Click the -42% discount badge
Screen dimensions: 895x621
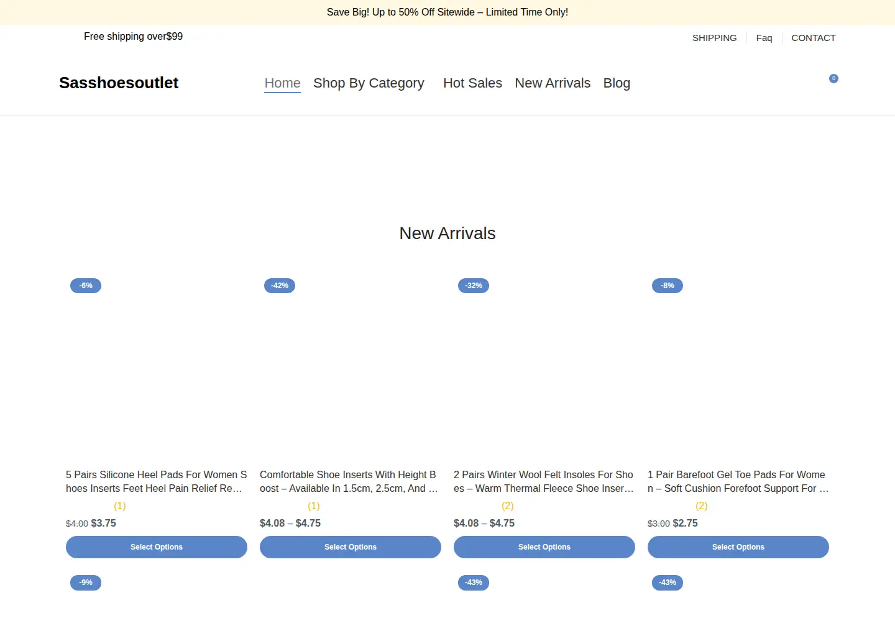(280, 286)
